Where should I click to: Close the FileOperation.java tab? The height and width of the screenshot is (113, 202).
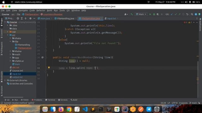coord(102,19)
